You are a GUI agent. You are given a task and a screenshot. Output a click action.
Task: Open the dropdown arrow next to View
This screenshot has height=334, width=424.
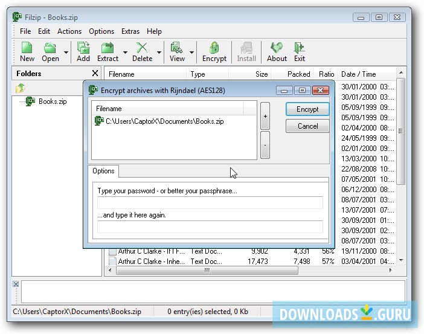pos(191,52)
